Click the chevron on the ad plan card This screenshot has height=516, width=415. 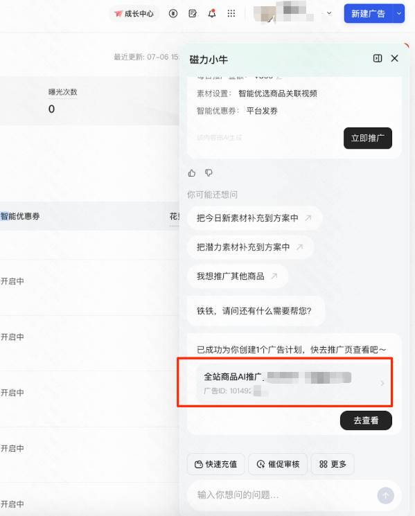point(382,384)
